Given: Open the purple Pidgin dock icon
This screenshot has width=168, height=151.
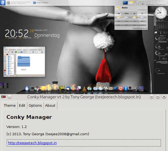Looking at the screenshot, I should [x=79, y=88].
